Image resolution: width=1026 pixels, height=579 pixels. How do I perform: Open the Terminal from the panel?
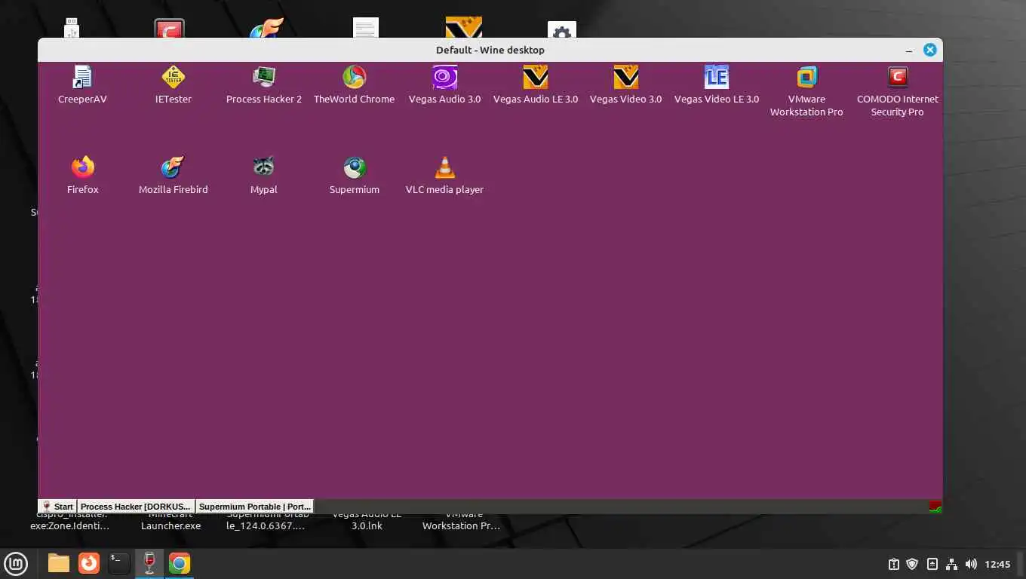(119, 563)
